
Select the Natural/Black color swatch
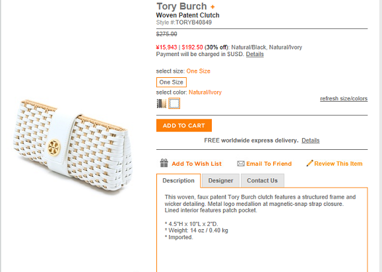coord(161,104)
